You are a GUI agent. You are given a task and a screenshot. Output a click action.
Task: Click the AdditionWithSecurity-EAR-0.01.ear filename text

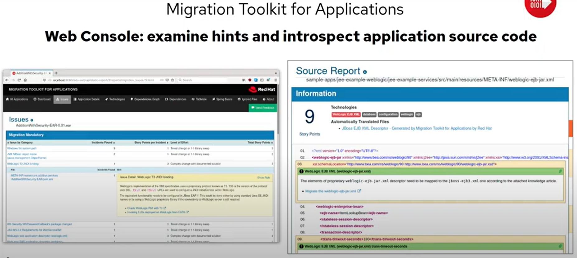point(43,126)
